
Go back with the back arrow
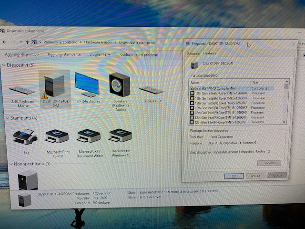coord(4,42)
